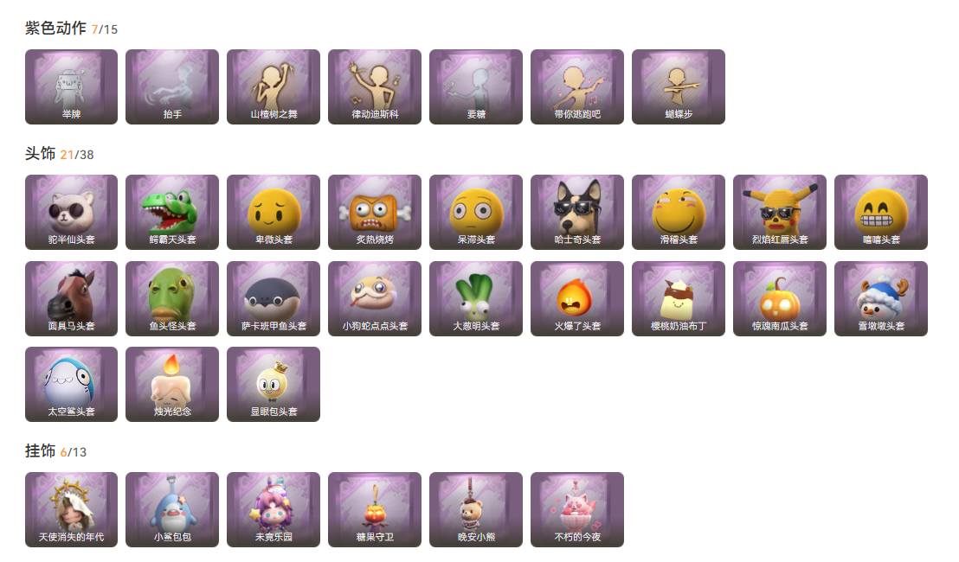Viewport: 959px width, 562px height.
Task: Select the 晚安小熊 bear pendant
Action: [476, 509]
